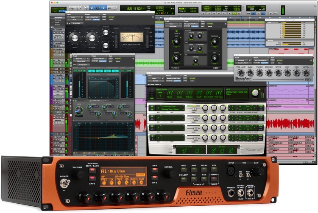Click the Xpand!2 Cutoff smart knob
318x213 pixels.
[x=199, y=93]
